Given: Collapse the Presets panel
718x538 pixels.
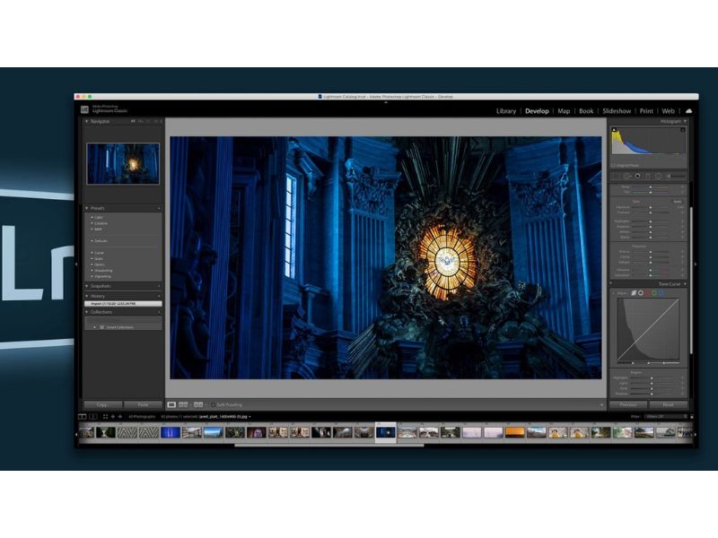Looking at the screenshot, I should [87, 208].
